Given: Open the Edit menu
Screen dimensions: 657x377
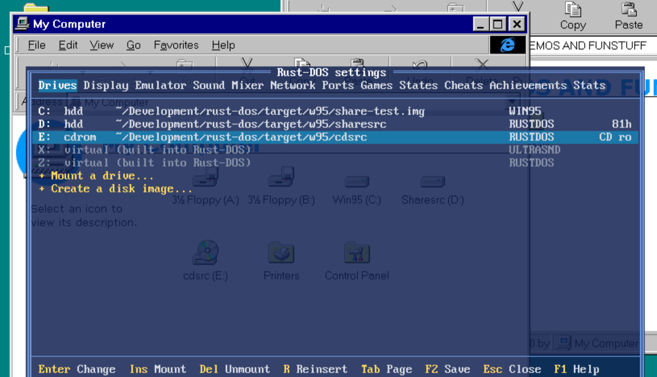Looking at the screenshot, I should (x=68, y=45).
